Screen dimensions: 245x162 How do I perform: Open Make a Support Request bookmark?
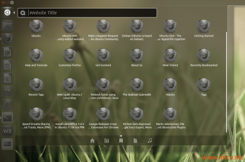pyautogui.click(x=103, y=30)
